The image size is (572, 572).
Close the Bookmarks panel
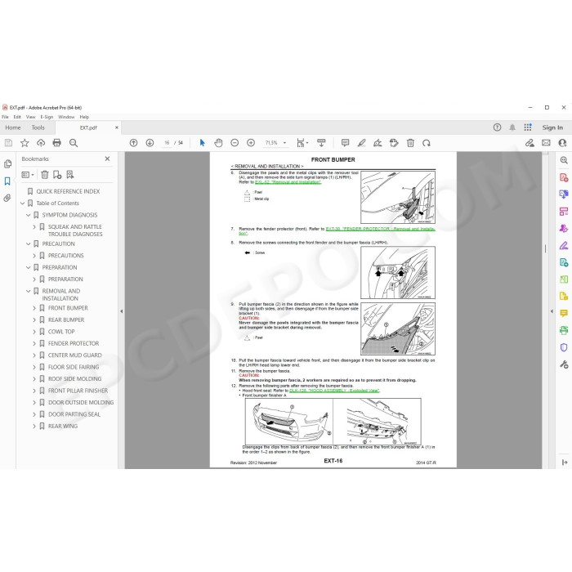click(107, 159)
